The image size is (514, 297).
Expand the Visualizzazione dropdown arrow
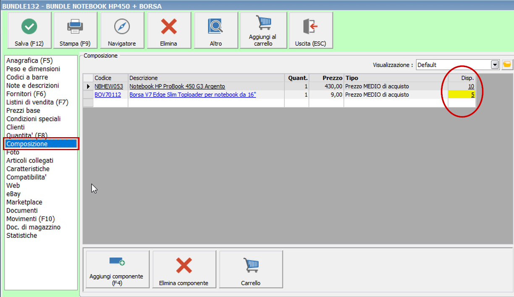(x=495, y=65)
